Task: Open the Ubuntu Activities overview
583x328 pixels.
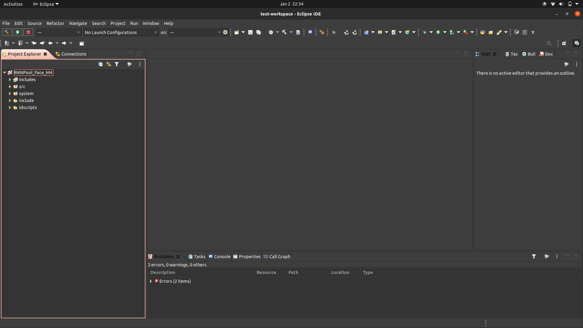Action: (13, 4)
